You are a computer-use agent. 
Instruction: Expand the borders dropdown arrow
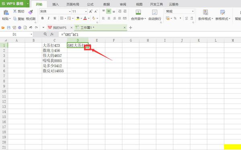tap(65, 18)
